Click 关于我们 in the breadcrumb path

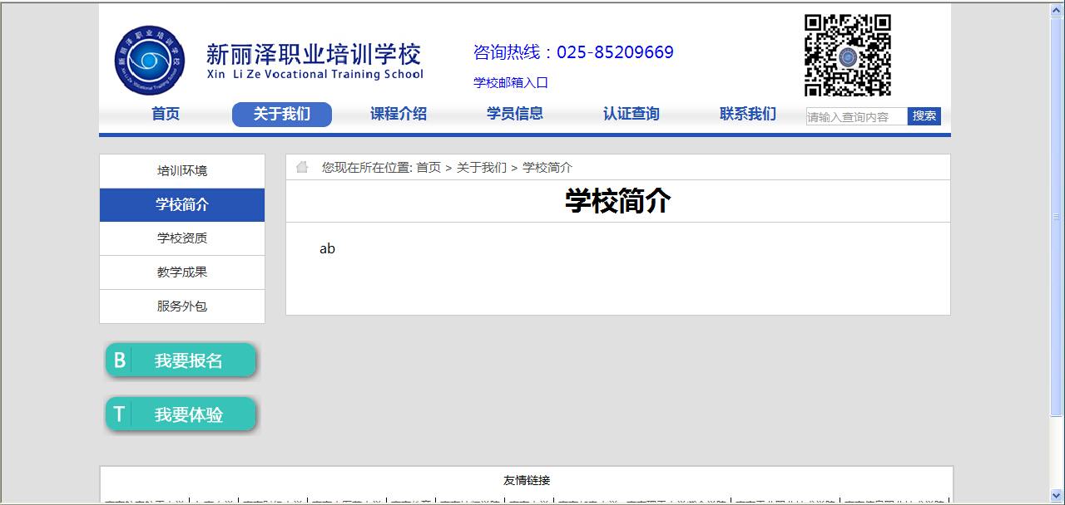coord(481,168)
